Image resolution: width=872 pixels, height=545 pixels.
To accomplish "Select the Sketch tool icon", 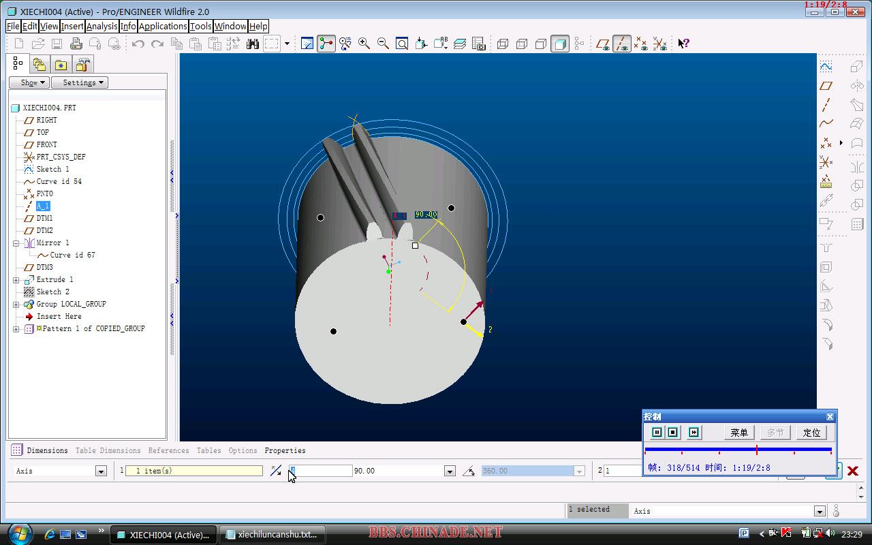I will [826, 67].
